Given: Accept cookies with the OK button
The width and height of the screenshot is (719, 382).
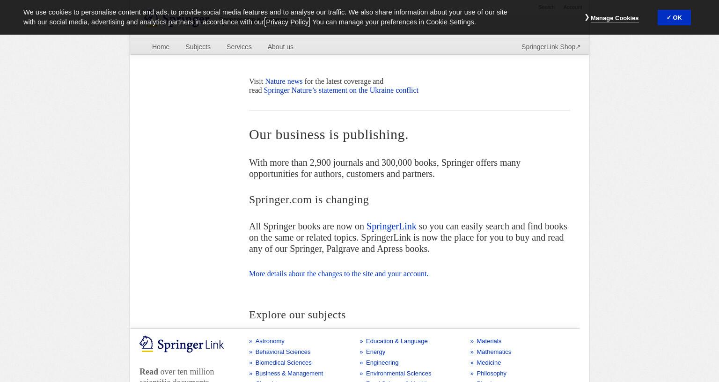Looking at the screenshot, I should click(674, 17).
